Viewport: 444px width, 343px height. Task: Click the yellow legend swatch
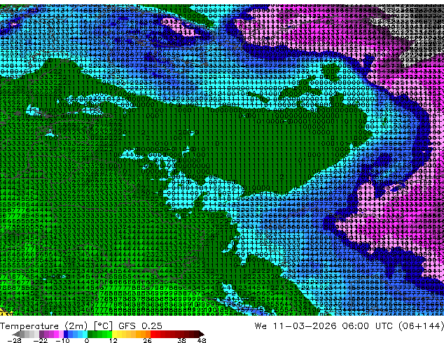114,334
